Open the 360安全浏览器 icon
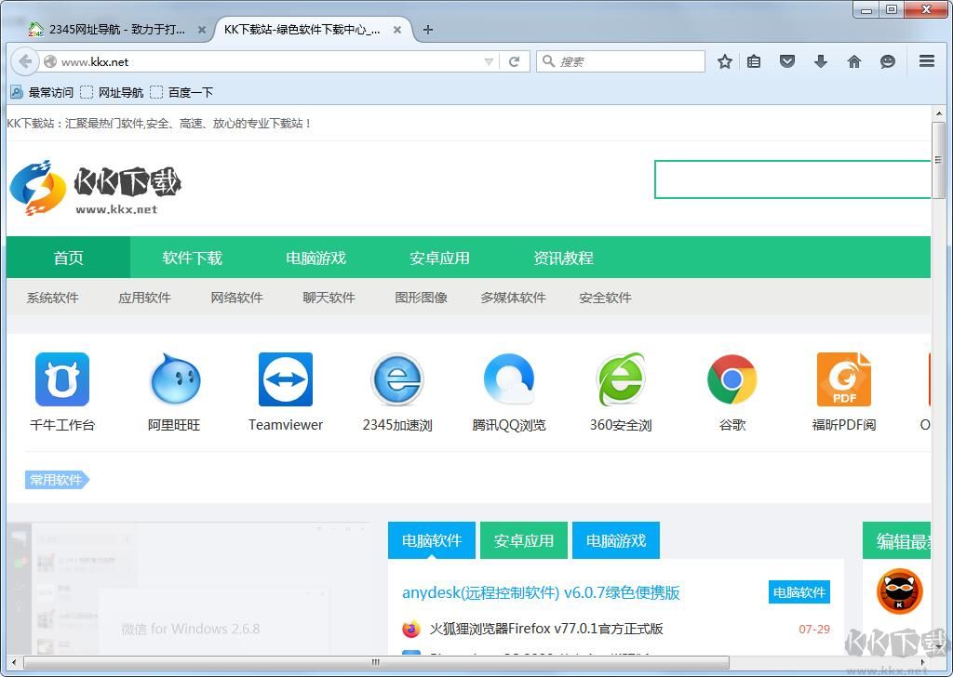This screenshot has width=953, height=677. (x=620, y=378)
